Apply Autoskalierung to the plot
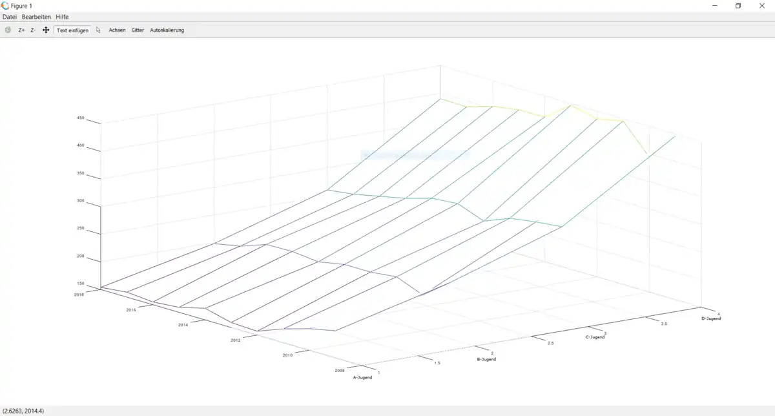775x416 pixels. click(x=167, y=30)
